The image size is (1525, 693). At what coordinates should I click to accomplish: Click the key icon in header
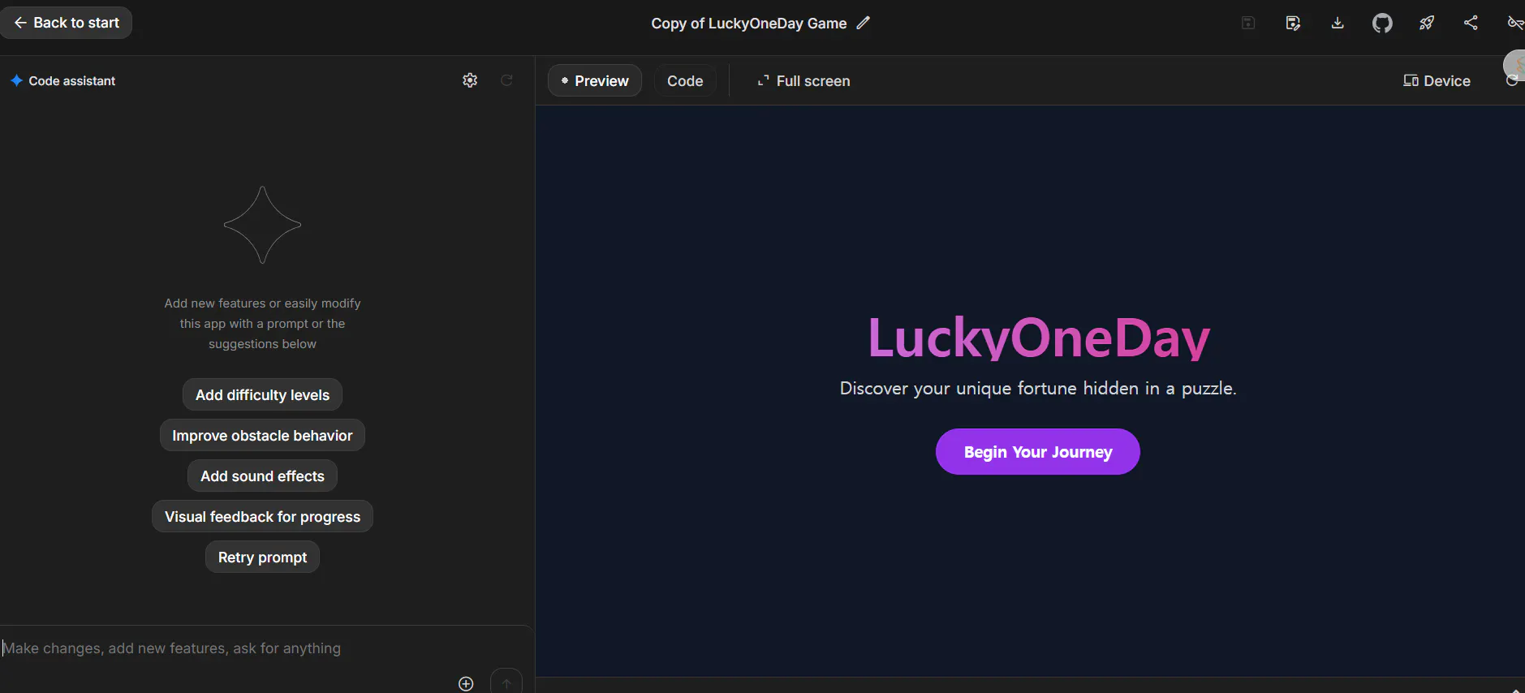[1514, 23]
